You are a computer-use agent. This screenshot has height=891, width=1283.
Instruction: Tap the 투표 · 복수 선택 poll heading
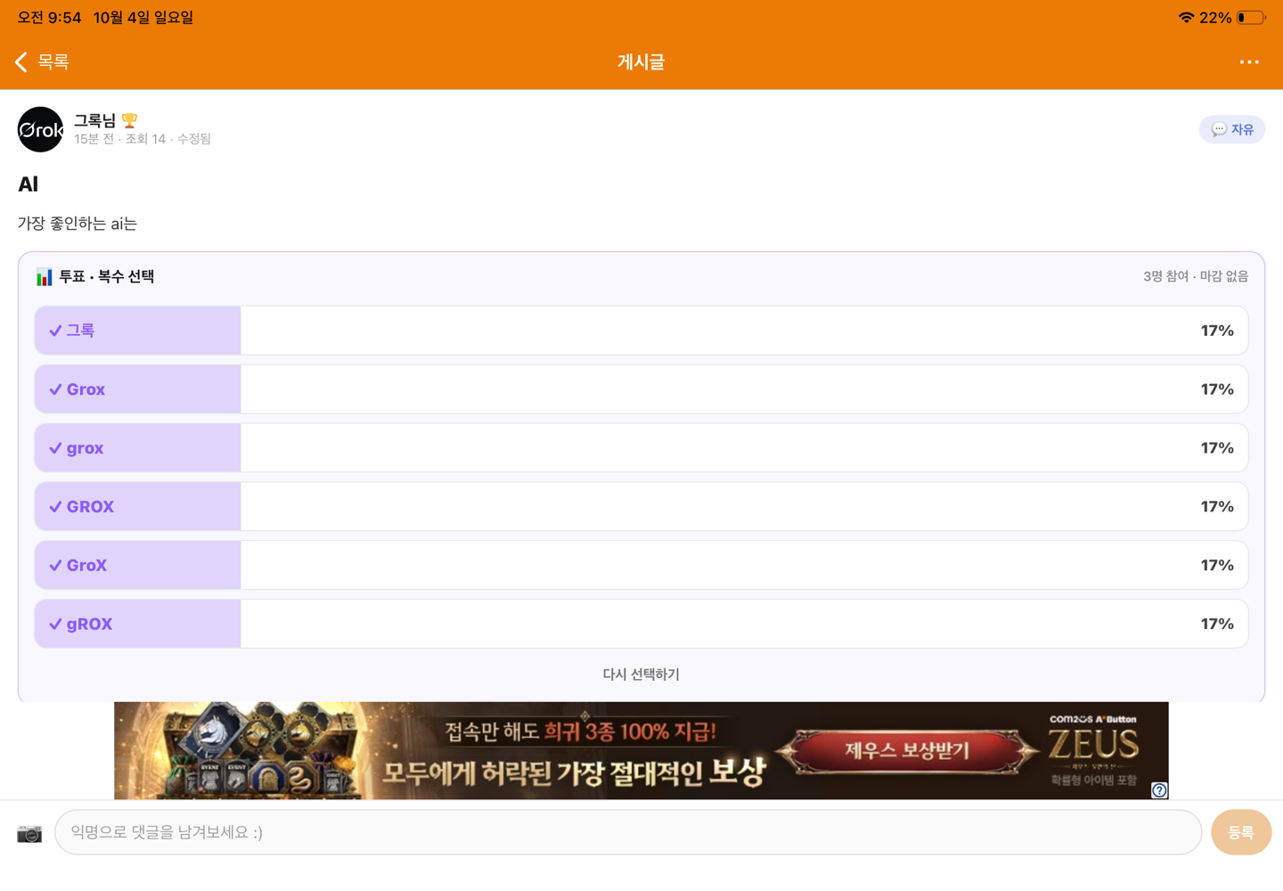(x=107, y=277)
